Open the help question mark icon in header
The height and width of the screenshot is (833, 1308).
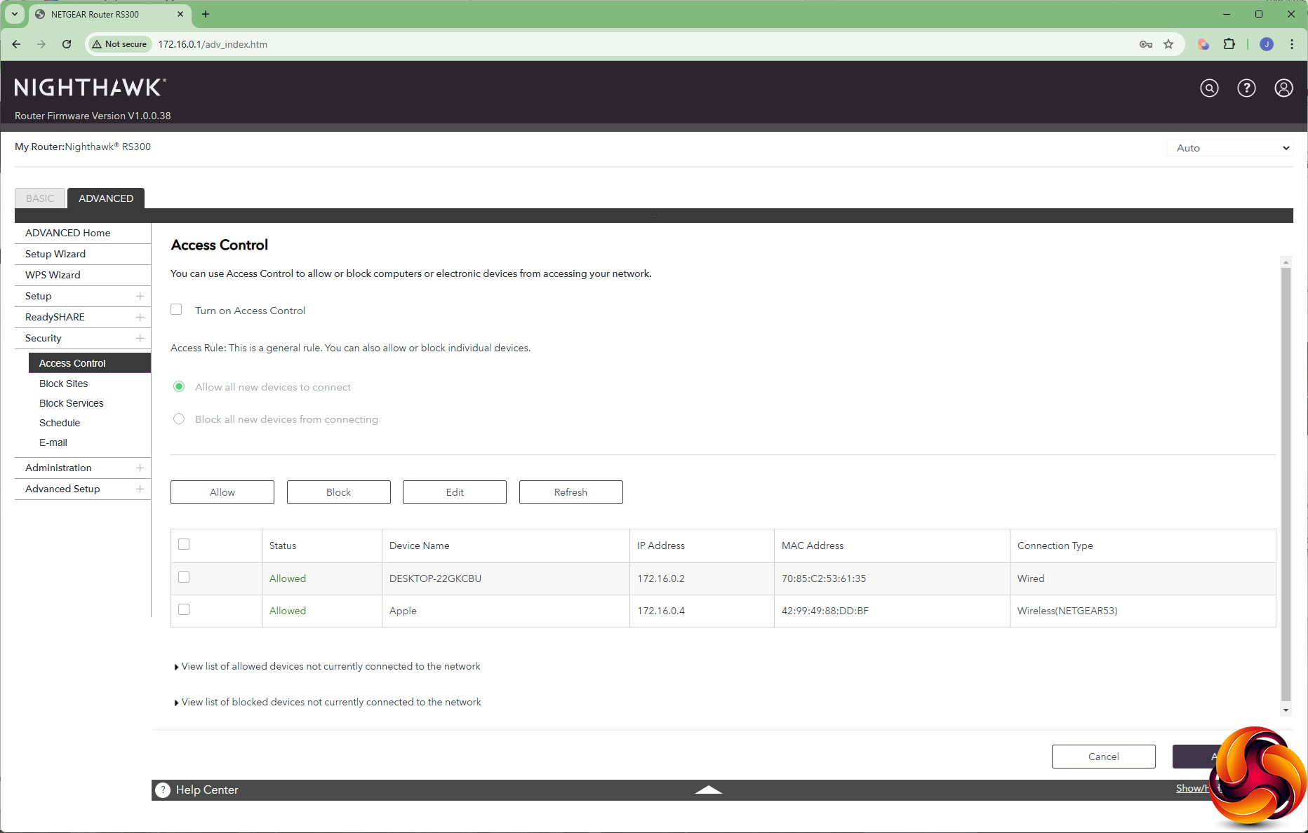[x=1246, y=88]
